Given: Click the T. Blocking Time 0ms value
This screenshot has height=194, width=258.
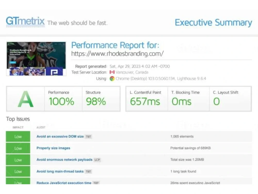Looking at the screenshot, I should click(181, 101).
